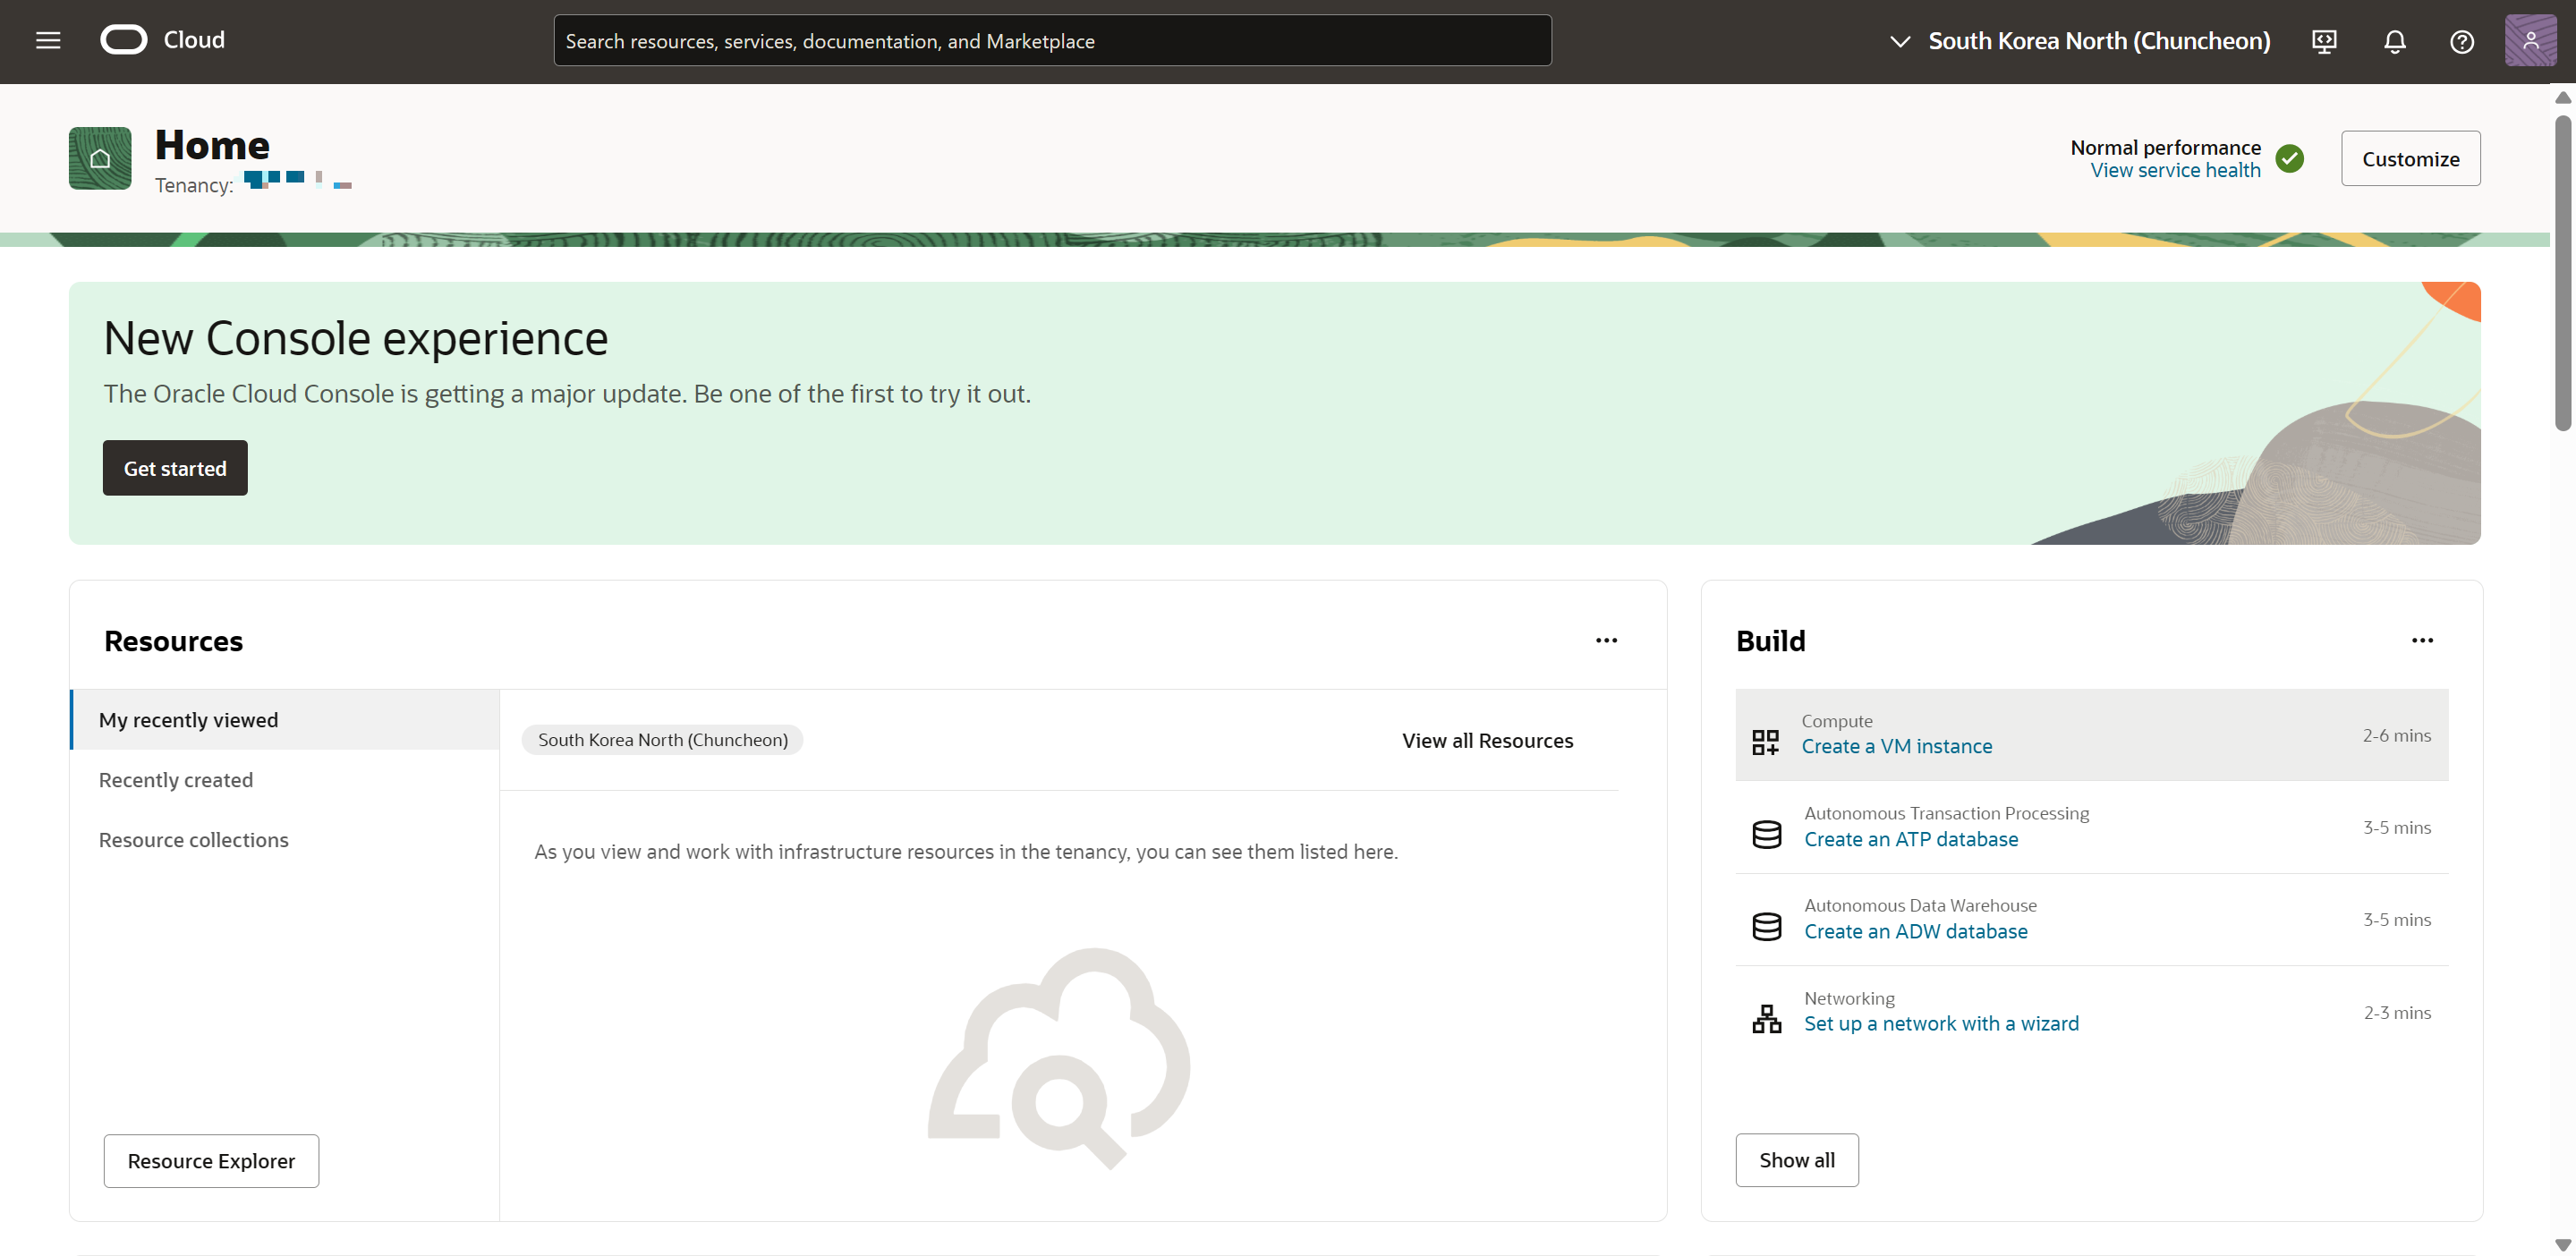
Task: Expand the South Korea North region dropdown
Action: pyautogui.click(x=2080, y=41)
